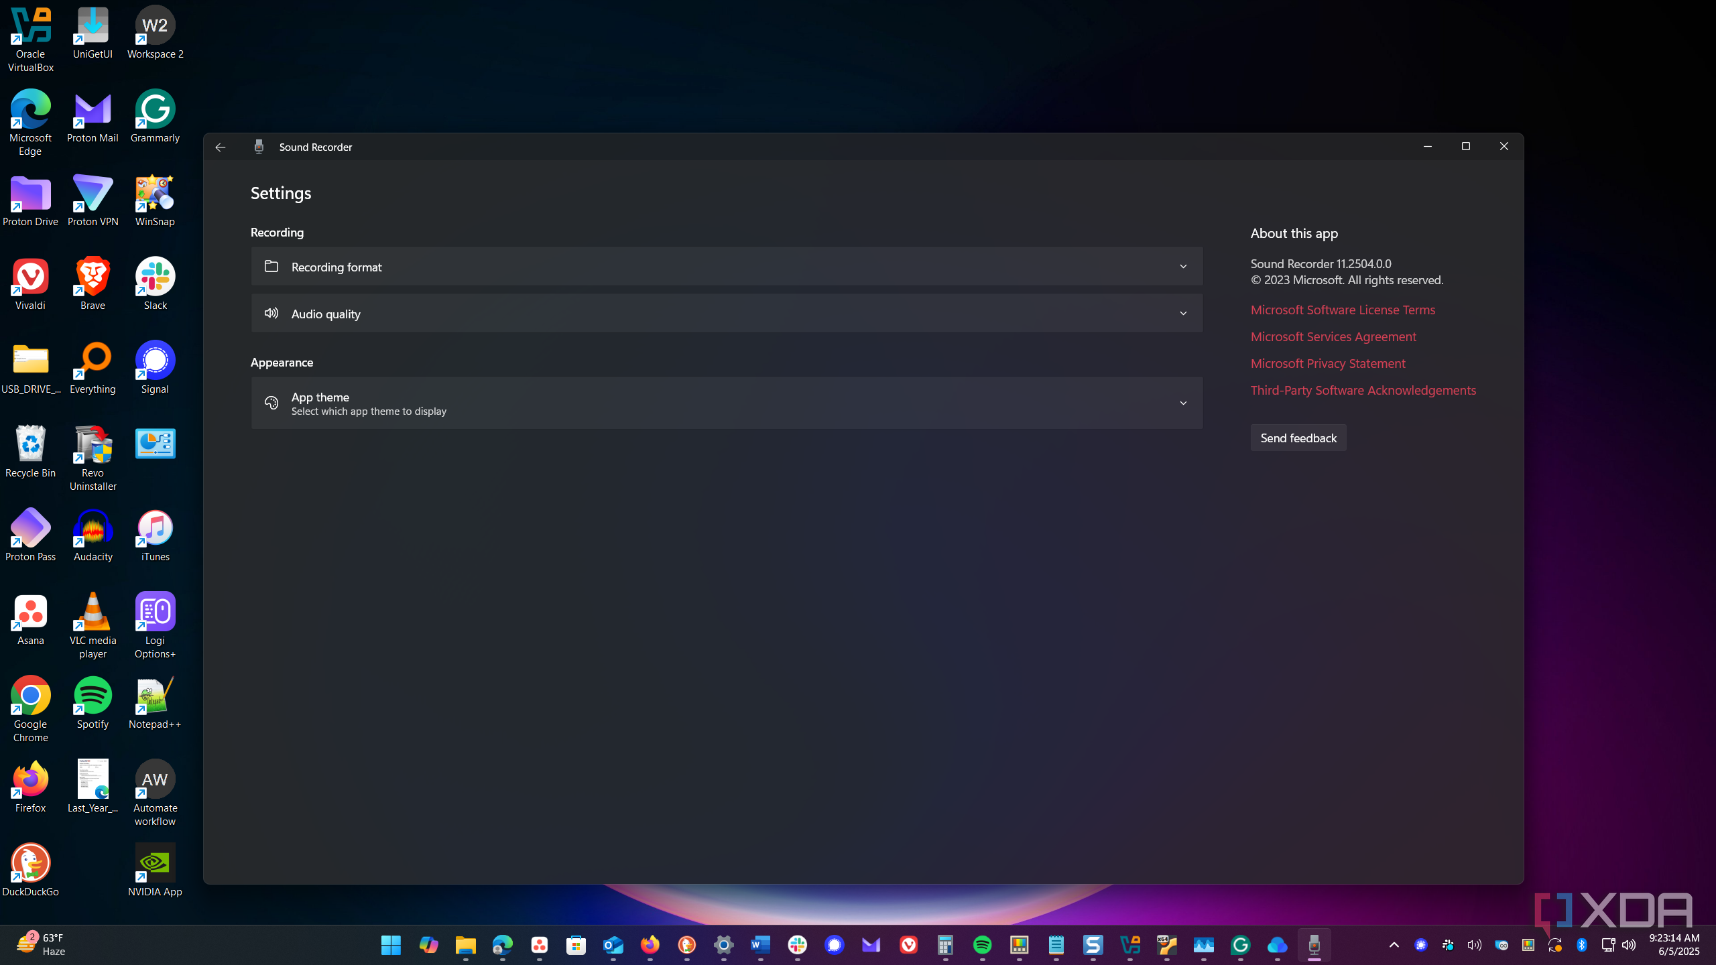Select the DuckDuckGo desktop icon
The width and height of the screenshot is (1716, 965).
(x=30, y=870)
